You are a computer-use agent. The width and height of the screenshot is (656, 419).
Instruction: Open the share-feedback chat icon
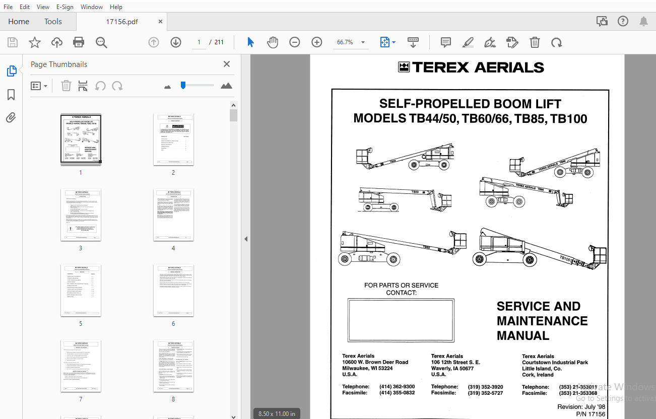pyautogui.click(x=602, y=21)
